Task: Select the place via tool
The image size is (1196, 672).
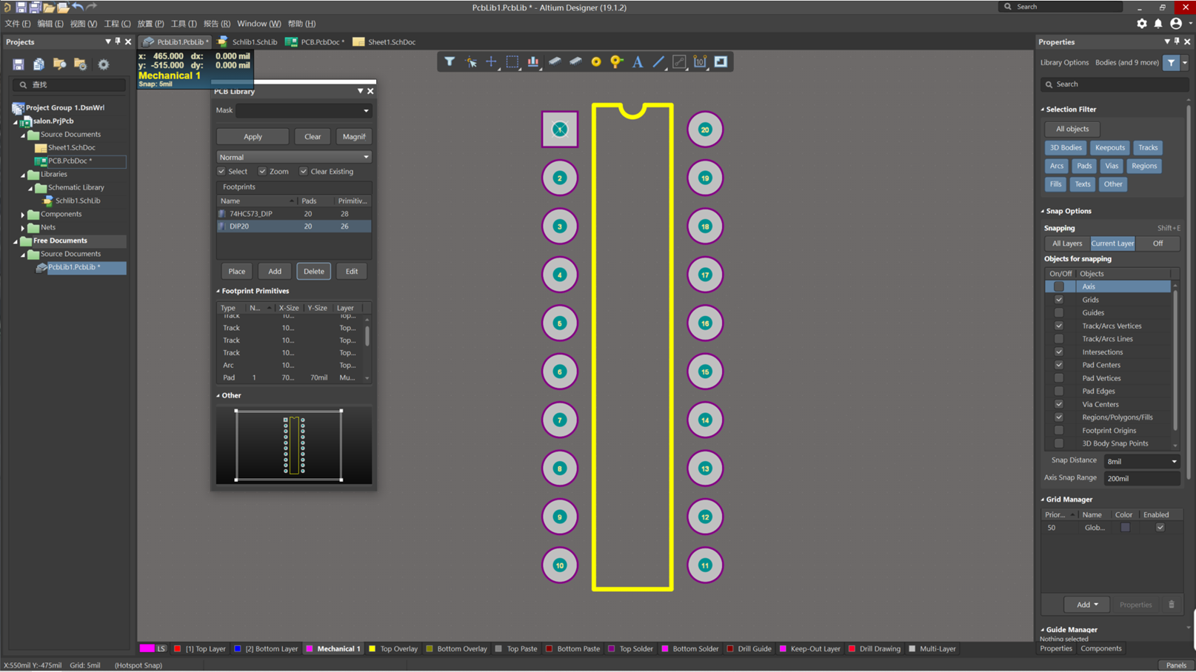Action: [616, 61]
